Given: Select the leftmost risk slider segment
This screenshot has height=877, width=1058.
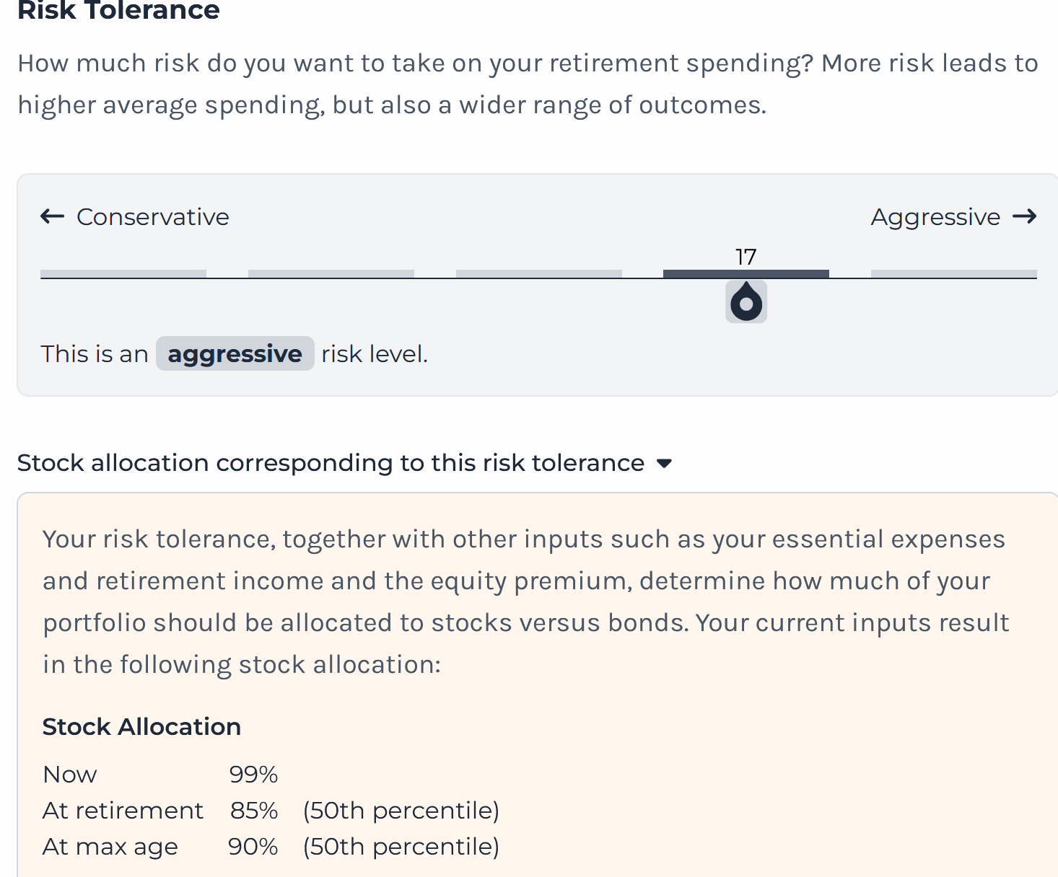Looking at the screenshot, I should click(x=123, y=274).
